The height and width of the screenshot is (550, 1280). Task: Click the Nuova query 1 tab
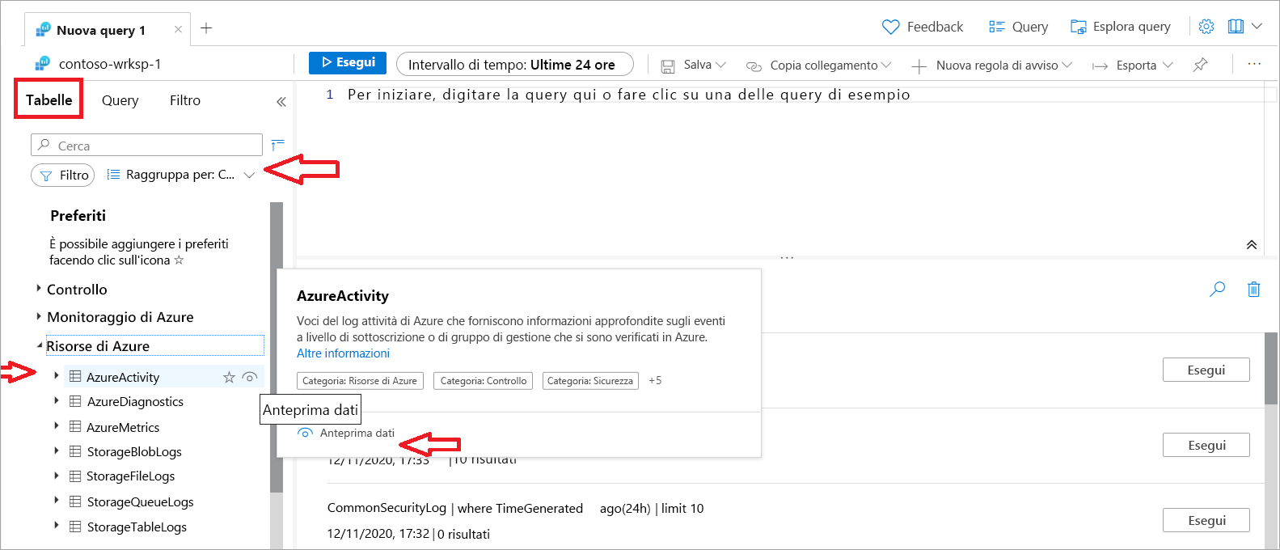(100, 30)
